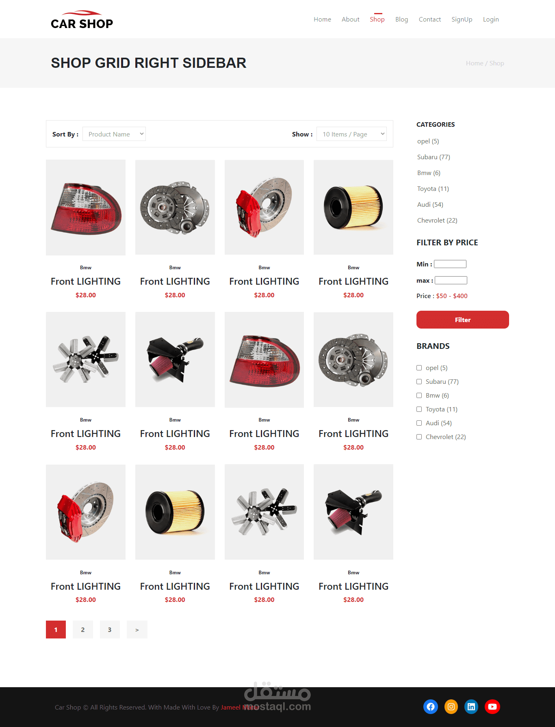555x727 pixels.
Task: Go to next page arrow in pagination
Action: [137, 630]
